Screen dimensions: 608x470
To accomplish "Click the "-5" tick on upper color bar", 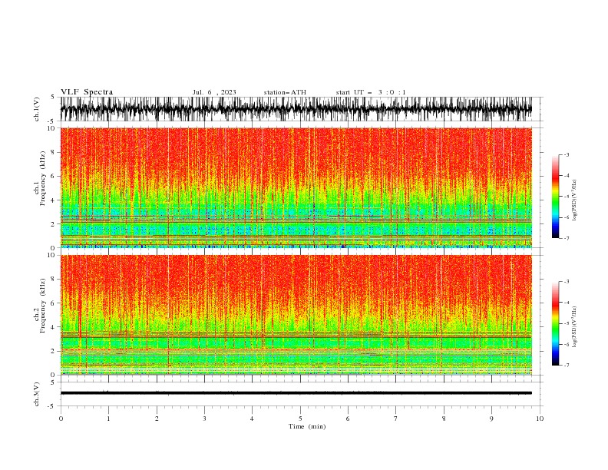I will click(566, 197).
